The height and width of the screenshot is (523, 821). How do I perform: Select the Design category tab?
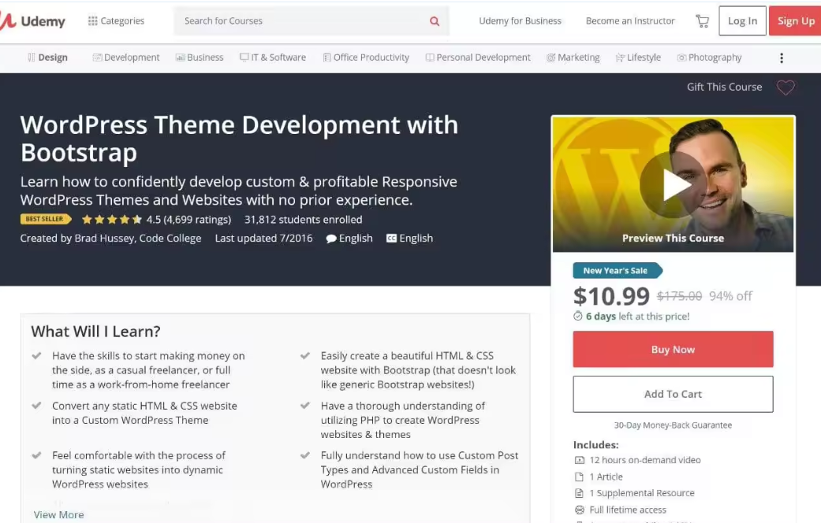[47, 57]
